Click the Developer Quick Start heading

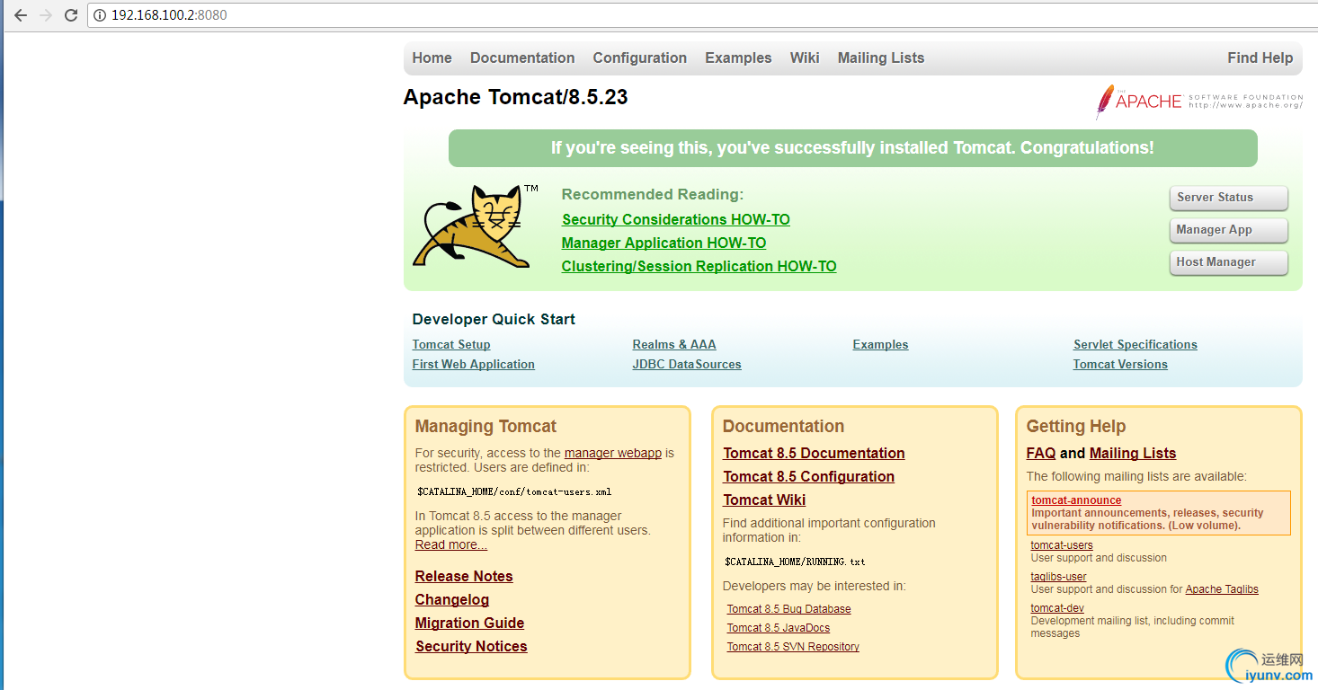[x=494, y=319]
